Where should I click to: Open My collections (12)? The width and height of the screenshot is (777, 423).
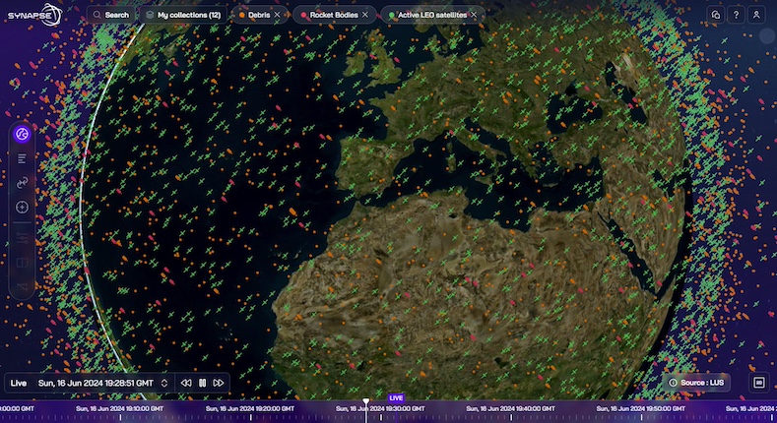point(183,15)
